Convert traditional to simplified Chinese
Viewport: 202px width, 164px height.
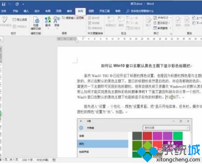94,18
